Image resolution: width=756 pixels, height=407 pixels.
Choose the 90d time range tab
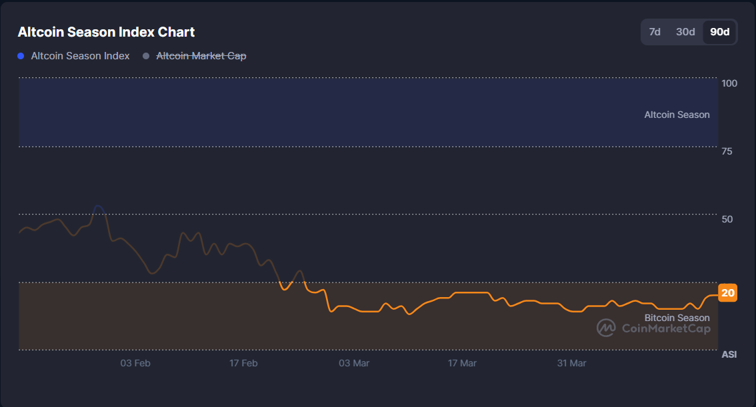[x=719, y=32]
